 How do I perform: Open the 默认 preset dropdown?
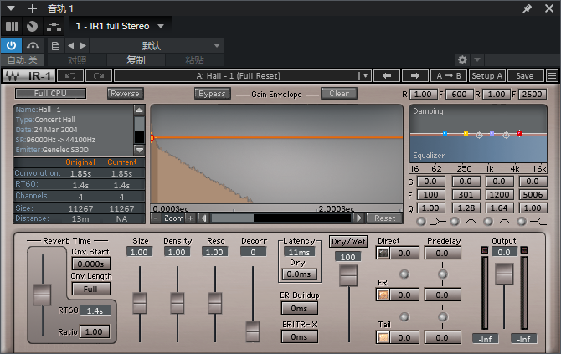pyautogui.click(x=157, y=45)
